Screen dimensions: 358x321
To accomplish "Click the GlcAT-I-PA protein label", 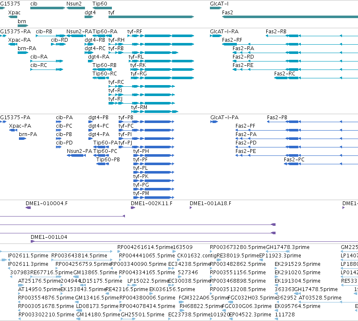I will (225, 118).
